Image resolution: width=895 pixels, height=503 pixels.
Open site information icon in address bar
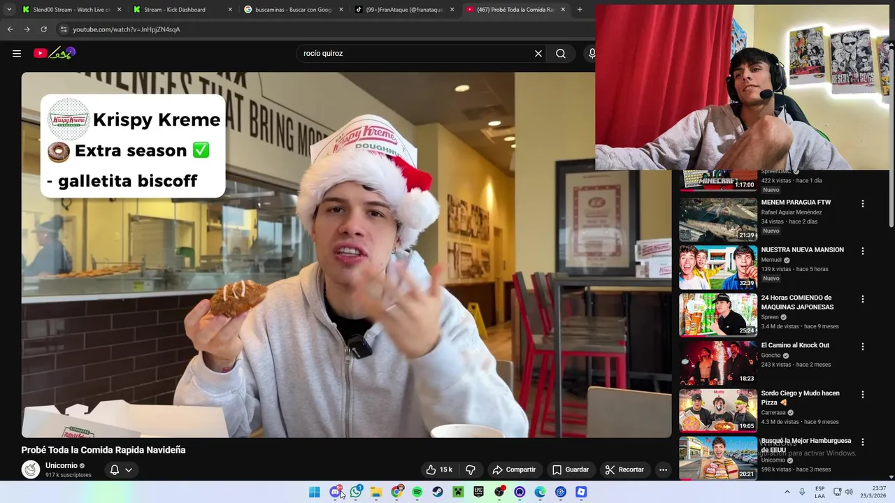pos(64,29)
